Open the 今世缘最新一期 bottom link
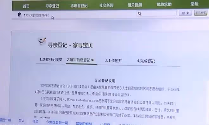This screenshot has height=125, width=209. (57, 122)
